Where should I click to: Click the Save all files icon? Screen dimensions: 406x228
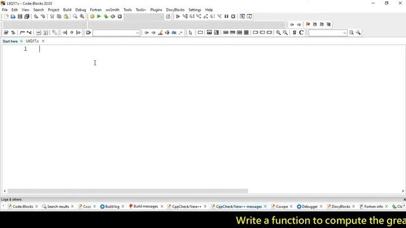[x=27, y=16]
